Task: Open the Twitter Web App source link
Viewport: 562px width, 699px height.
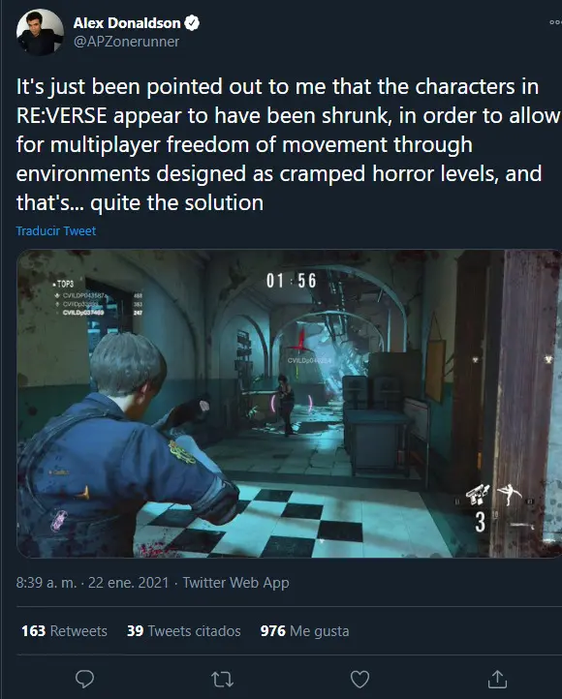Action: click(236, 583)
